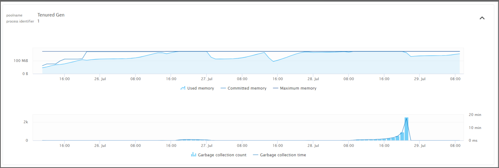Select the Tenured Gen pool name
The height and width of the screenshot is (168, 499).
pos(51,15)
